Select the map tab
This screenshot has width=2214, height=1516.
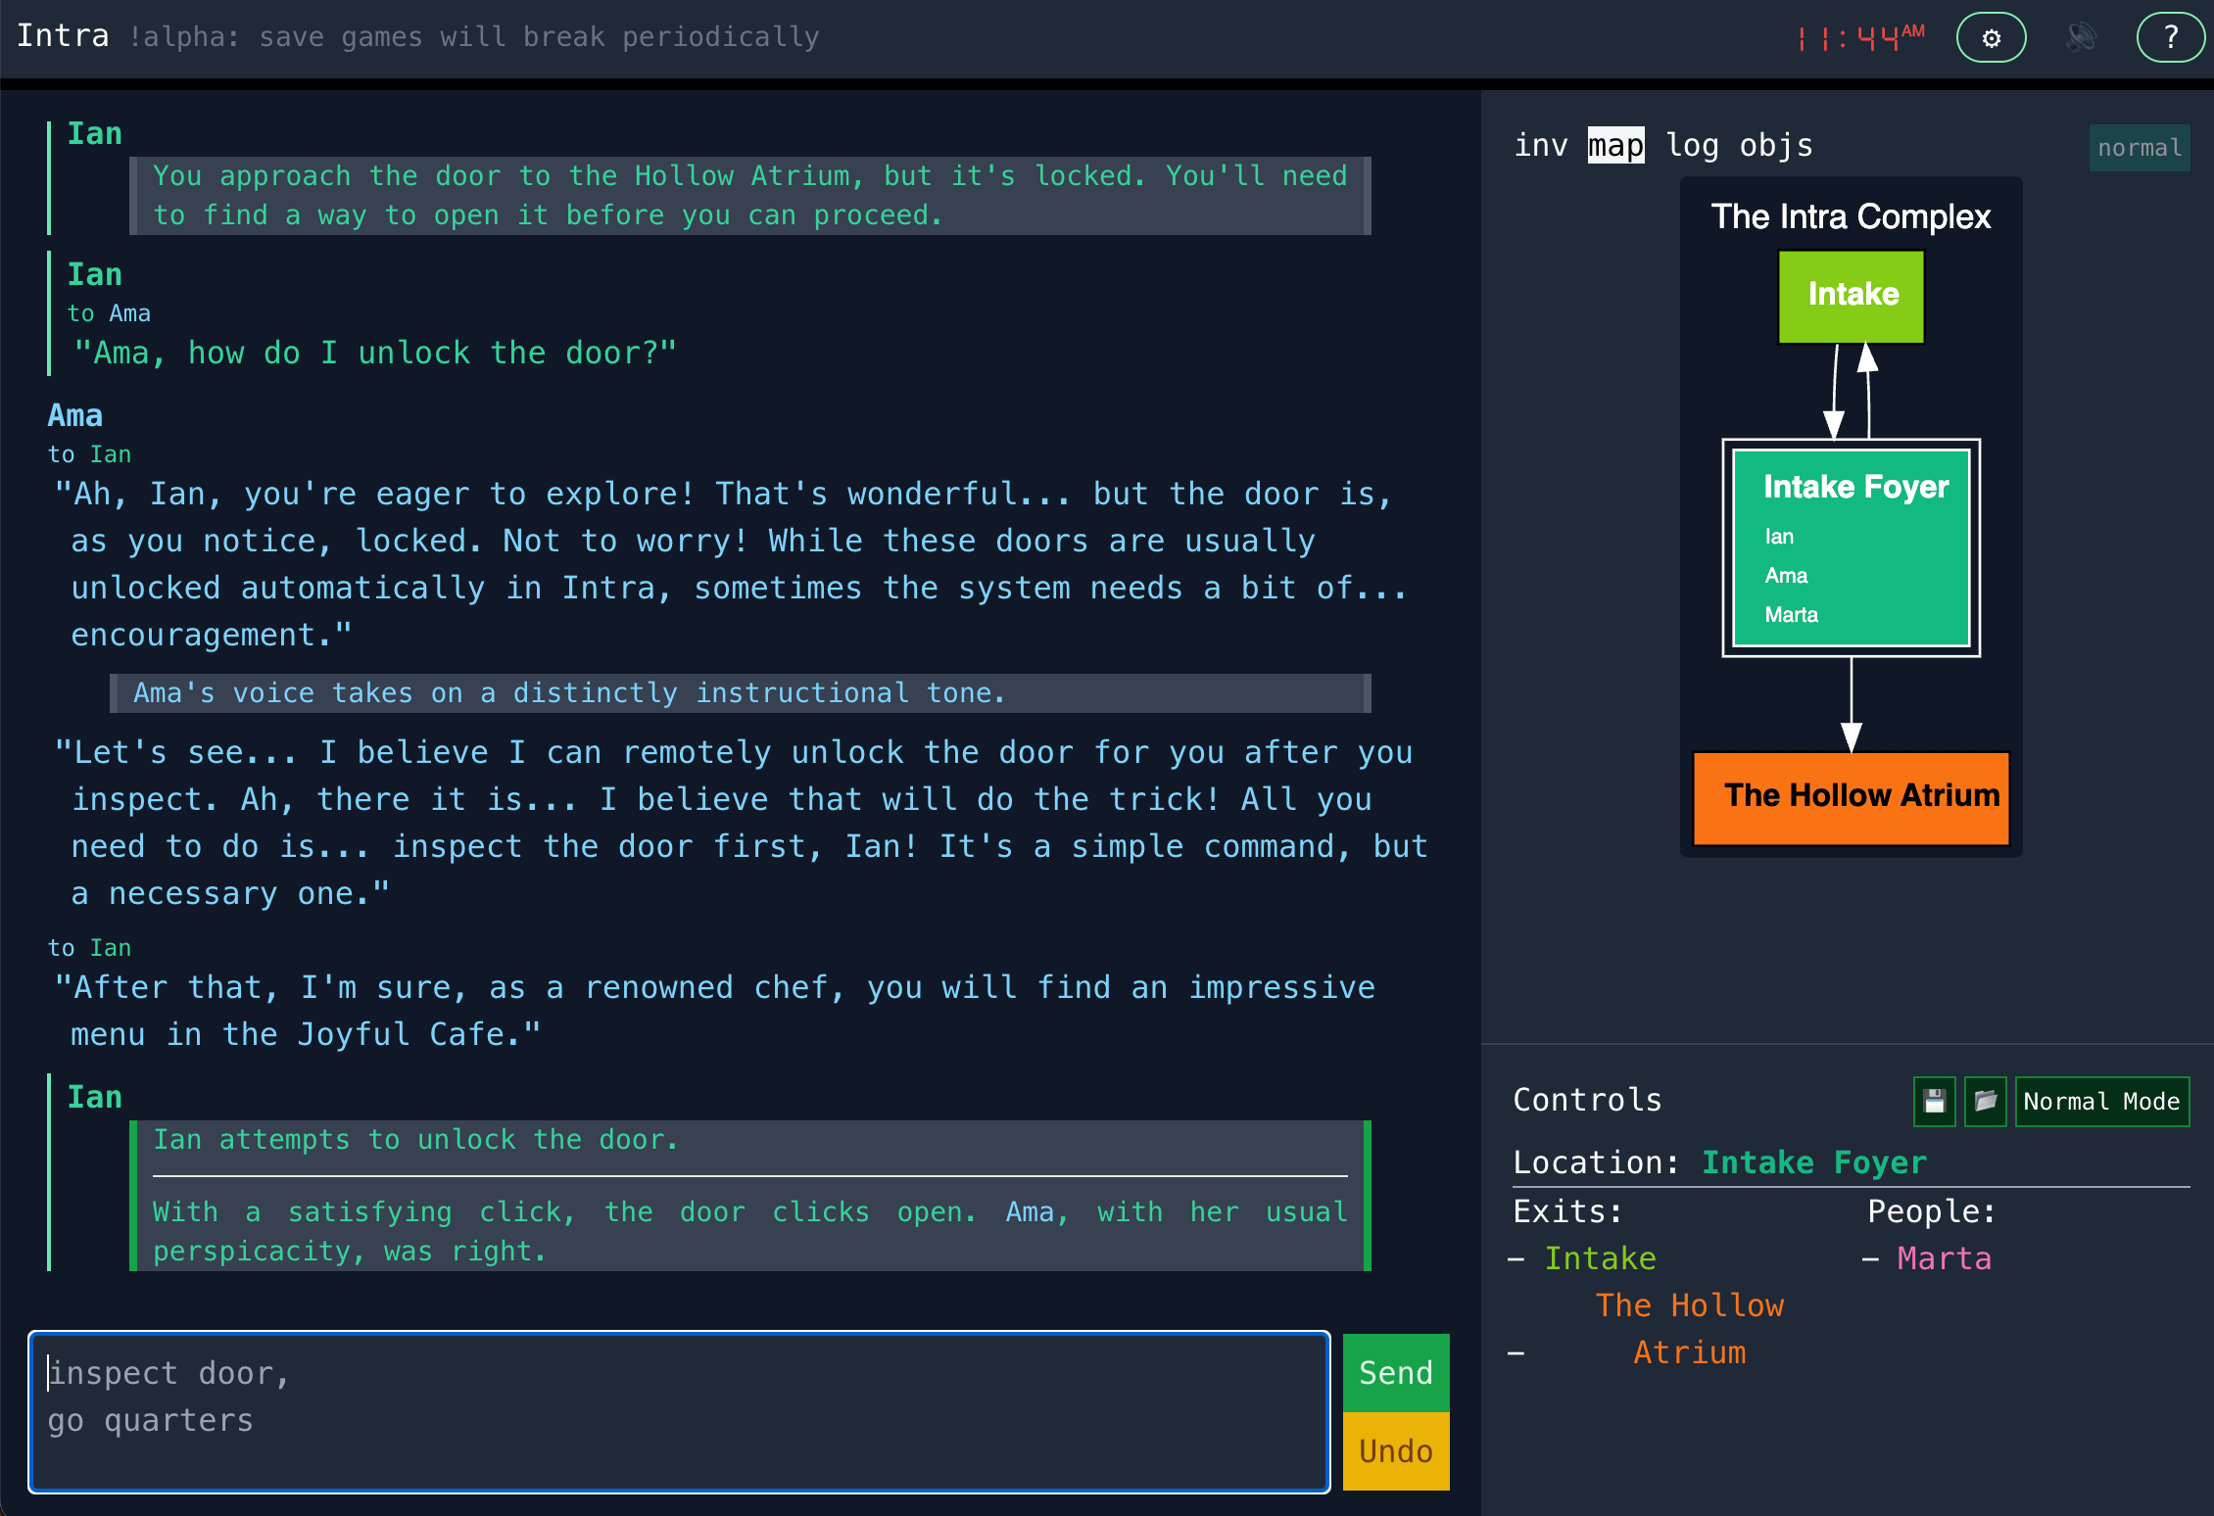coord(1615,145)
